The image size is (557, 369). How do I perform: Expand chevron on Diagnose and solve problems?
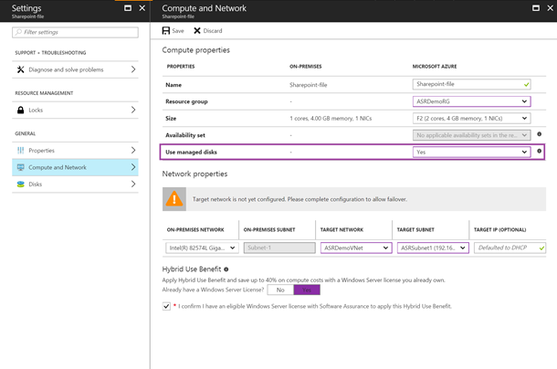coord(133,69)
